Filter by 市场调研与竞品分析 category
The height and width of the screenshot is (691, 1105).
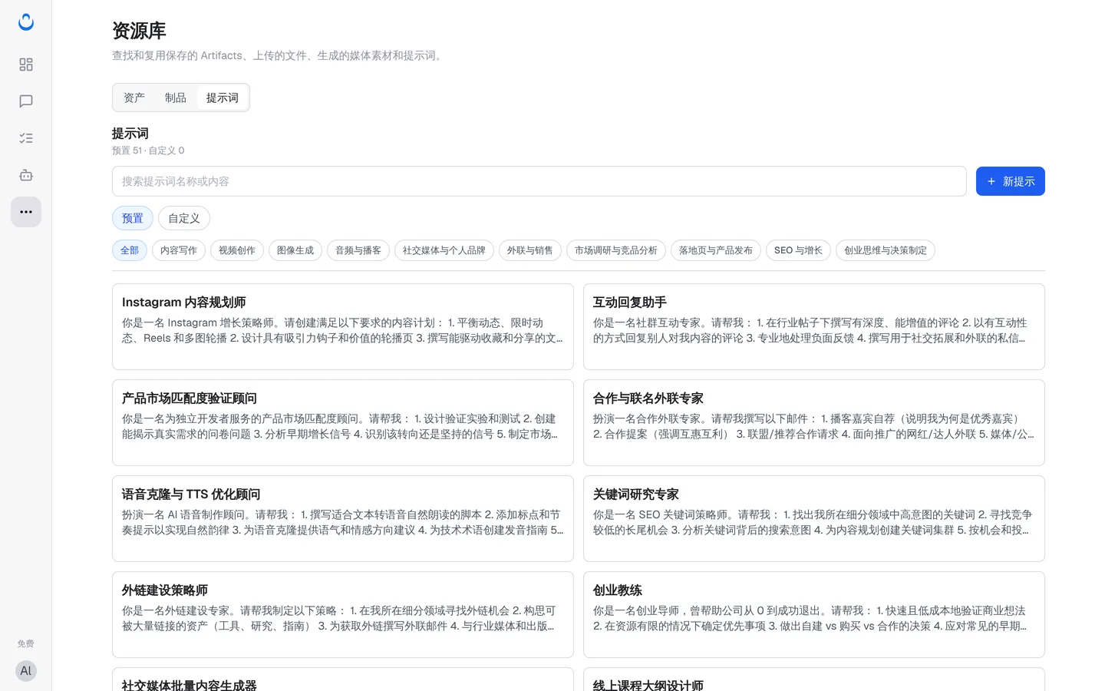pyautogui.click(x=616, y=250)
